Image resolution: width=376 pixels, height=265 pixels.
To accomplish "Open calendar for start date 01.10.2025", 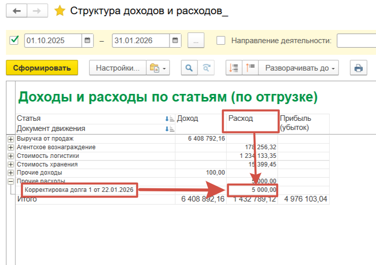I will click(88, 41).
